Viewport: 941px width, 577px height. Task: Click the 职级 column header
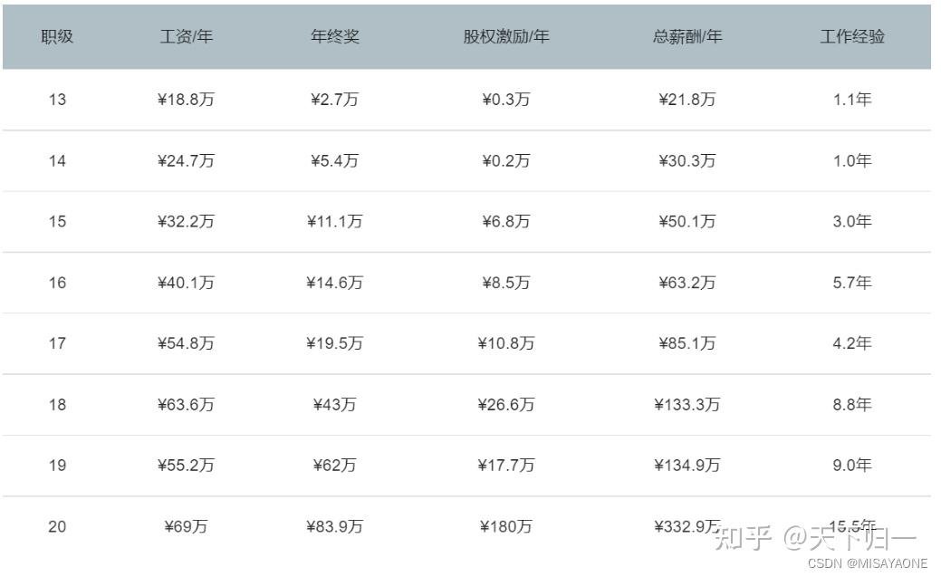coord(57,37)
